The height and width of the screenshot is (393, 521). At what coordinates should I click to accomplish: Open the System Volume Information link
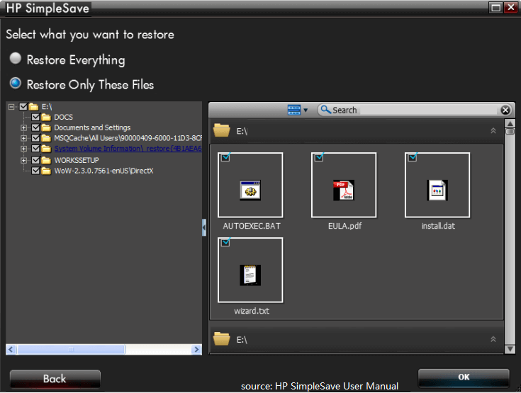click(128, 149)
